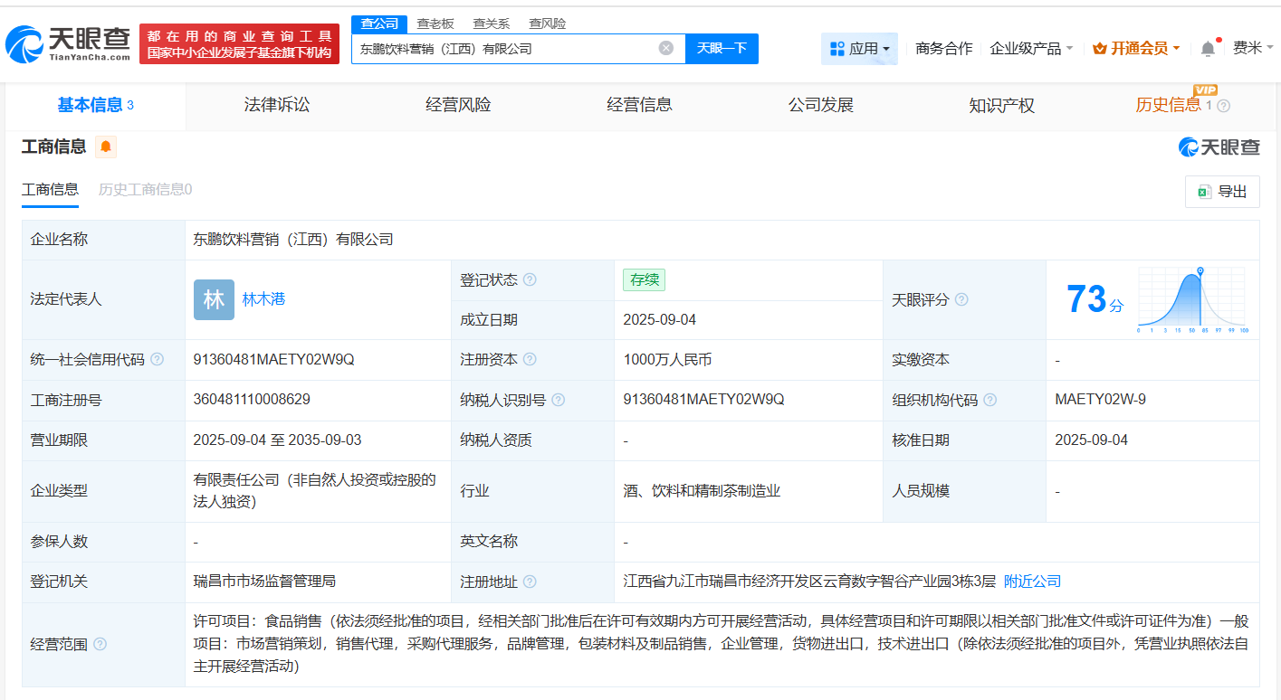This screenshot has height=700, width=1281.
Task: Click the crown icon on 开通会员
Action: (1099, 48)
